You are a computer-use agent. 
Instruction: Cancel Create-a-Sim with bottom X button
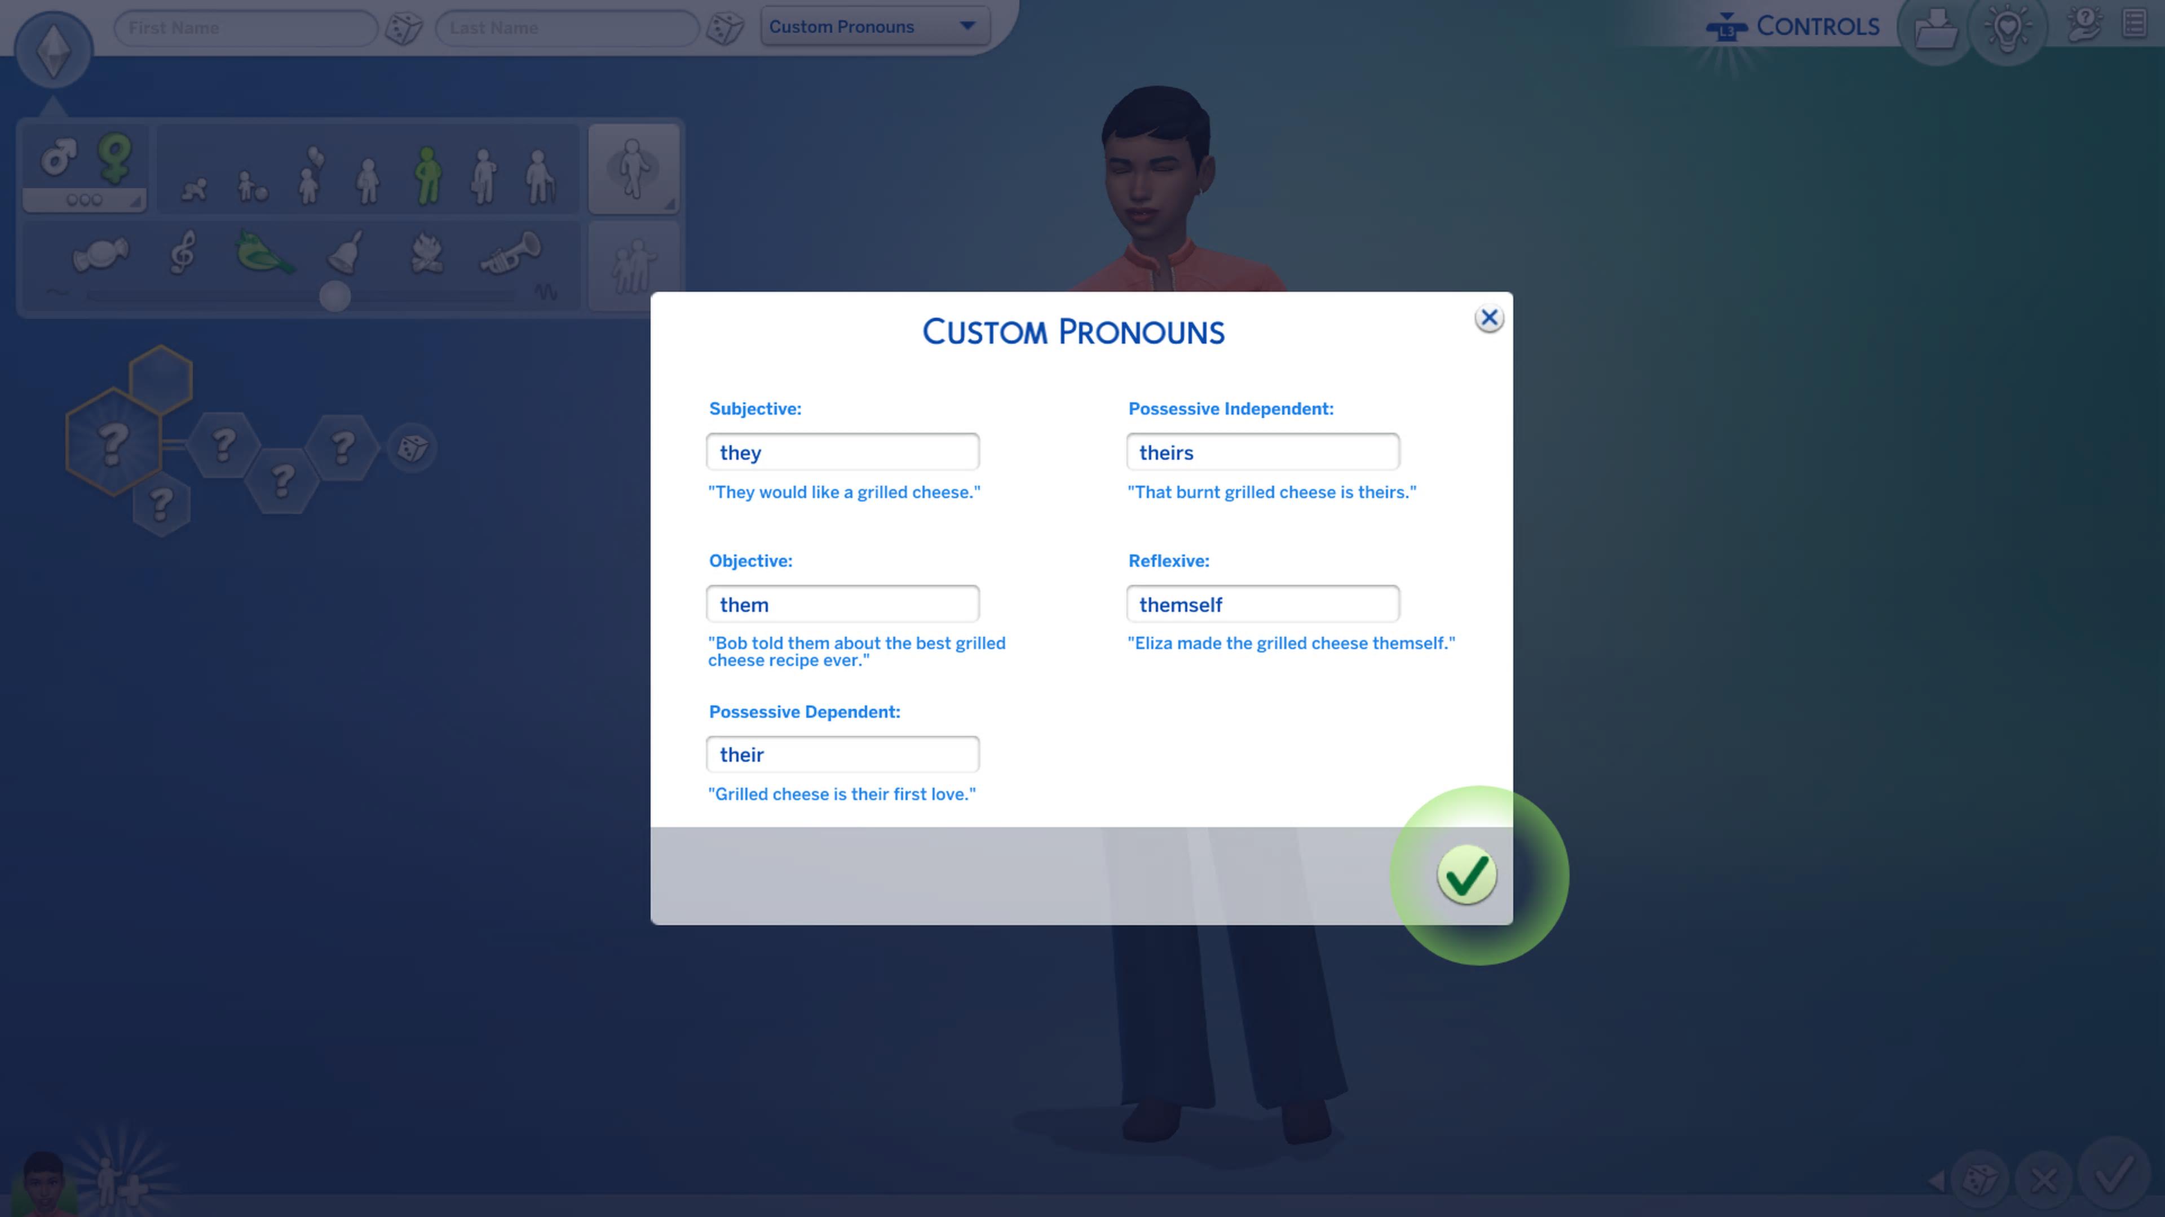pos(2044,1180)
